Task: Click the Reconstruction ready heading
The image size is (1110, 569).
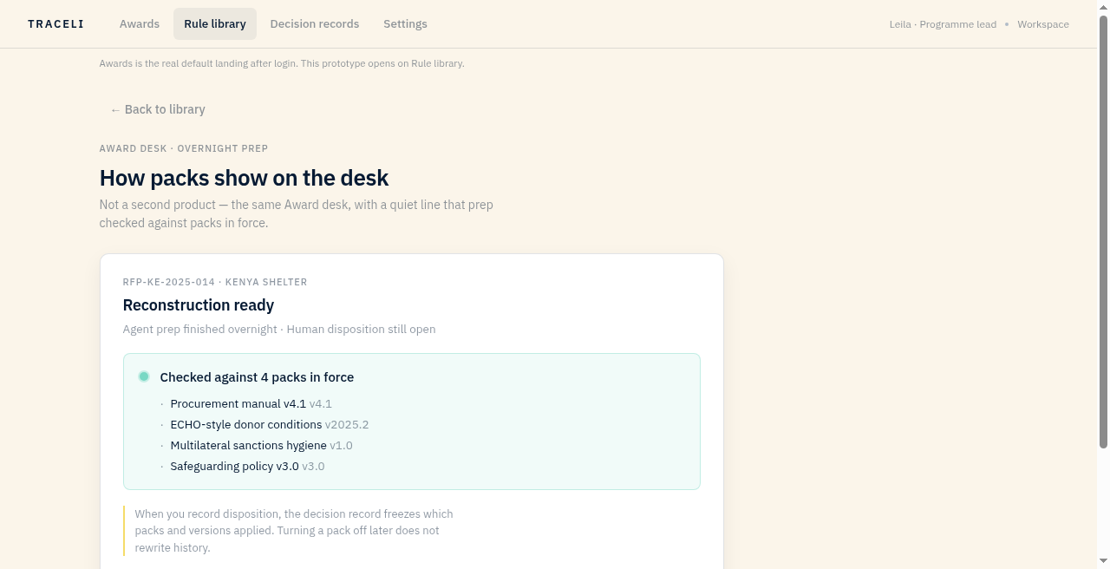Action: point(199,305)
